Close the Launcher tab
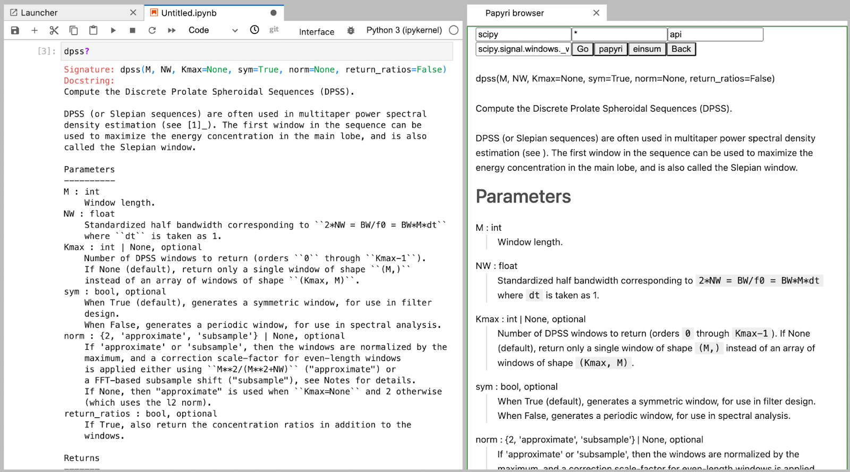850x472 pixels. click(133, 12)
